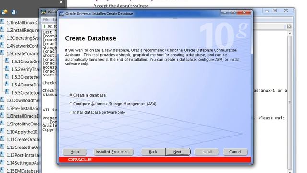Minimize the background terminal window
307x173 pixels.
coord(267,11)
